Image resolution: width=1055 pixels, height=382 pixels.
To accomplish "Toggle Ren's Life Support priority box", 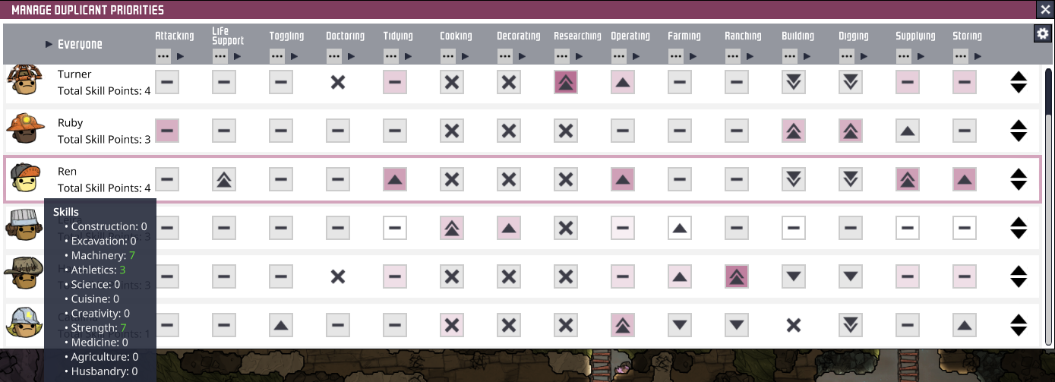I will (x=224, y=179).
